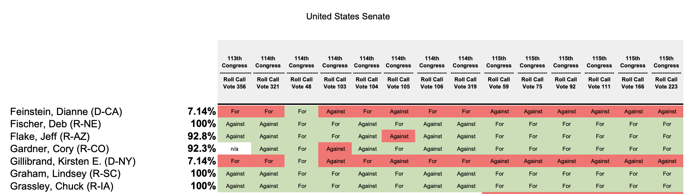
Task: Click Feinstein's 7.14% score
Action: click(x=202, y=111)
